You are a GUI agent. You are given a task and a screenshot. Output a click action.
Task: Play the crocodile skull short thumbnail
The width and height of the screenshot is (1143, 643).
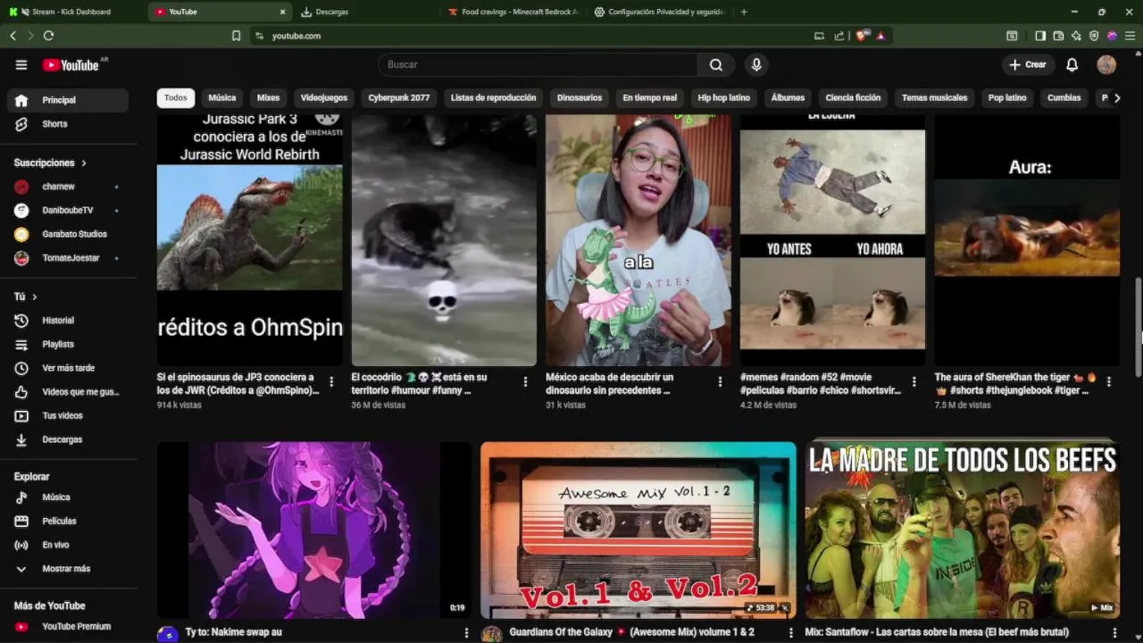[x=444, y=239]
